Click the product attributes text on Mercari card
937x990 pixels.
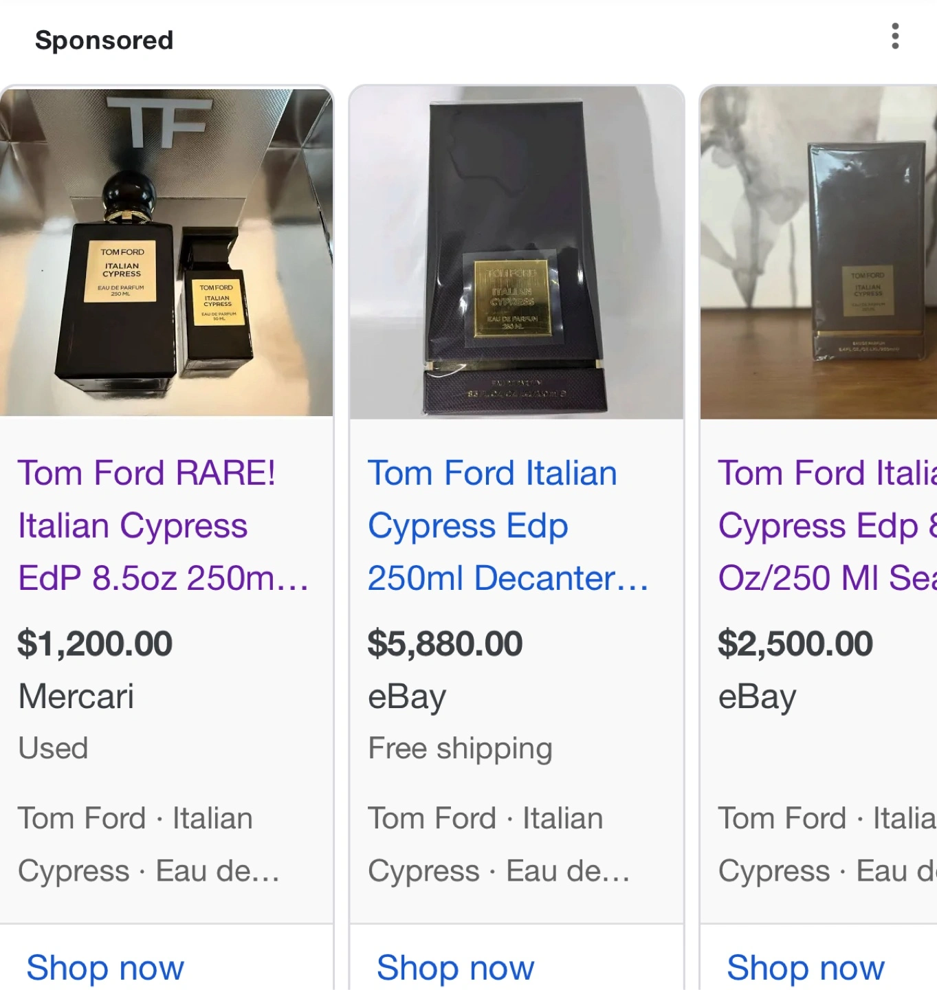pos(148,844)
